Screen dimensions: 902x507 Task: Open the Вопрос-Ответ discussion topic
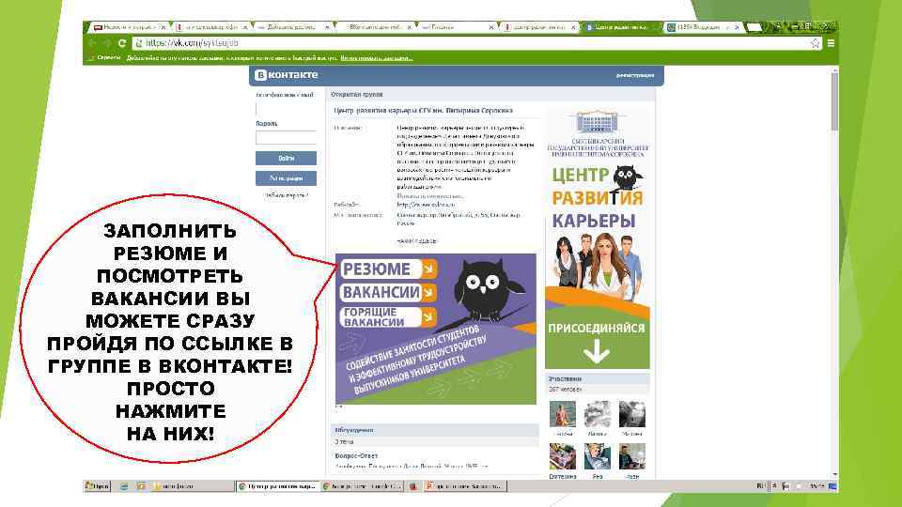pos(356,455)
